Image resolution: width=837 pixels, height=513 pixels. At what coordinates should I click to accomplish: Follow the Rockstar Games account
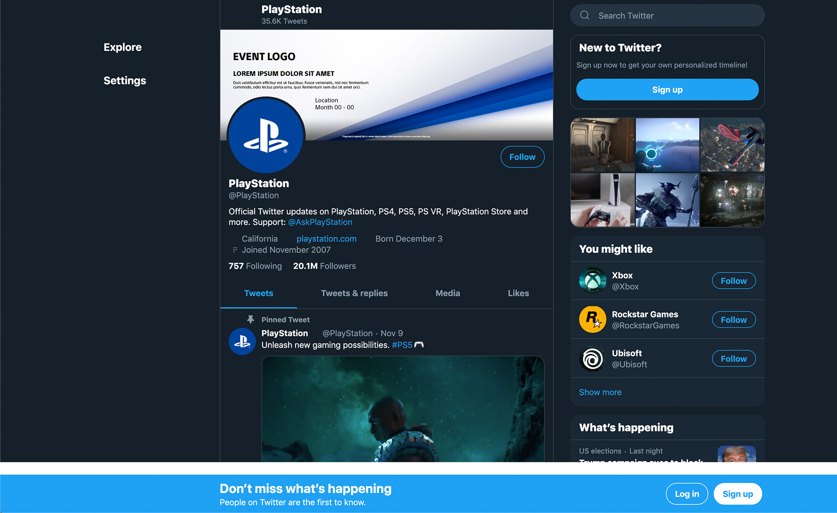(x=734, y=319)
